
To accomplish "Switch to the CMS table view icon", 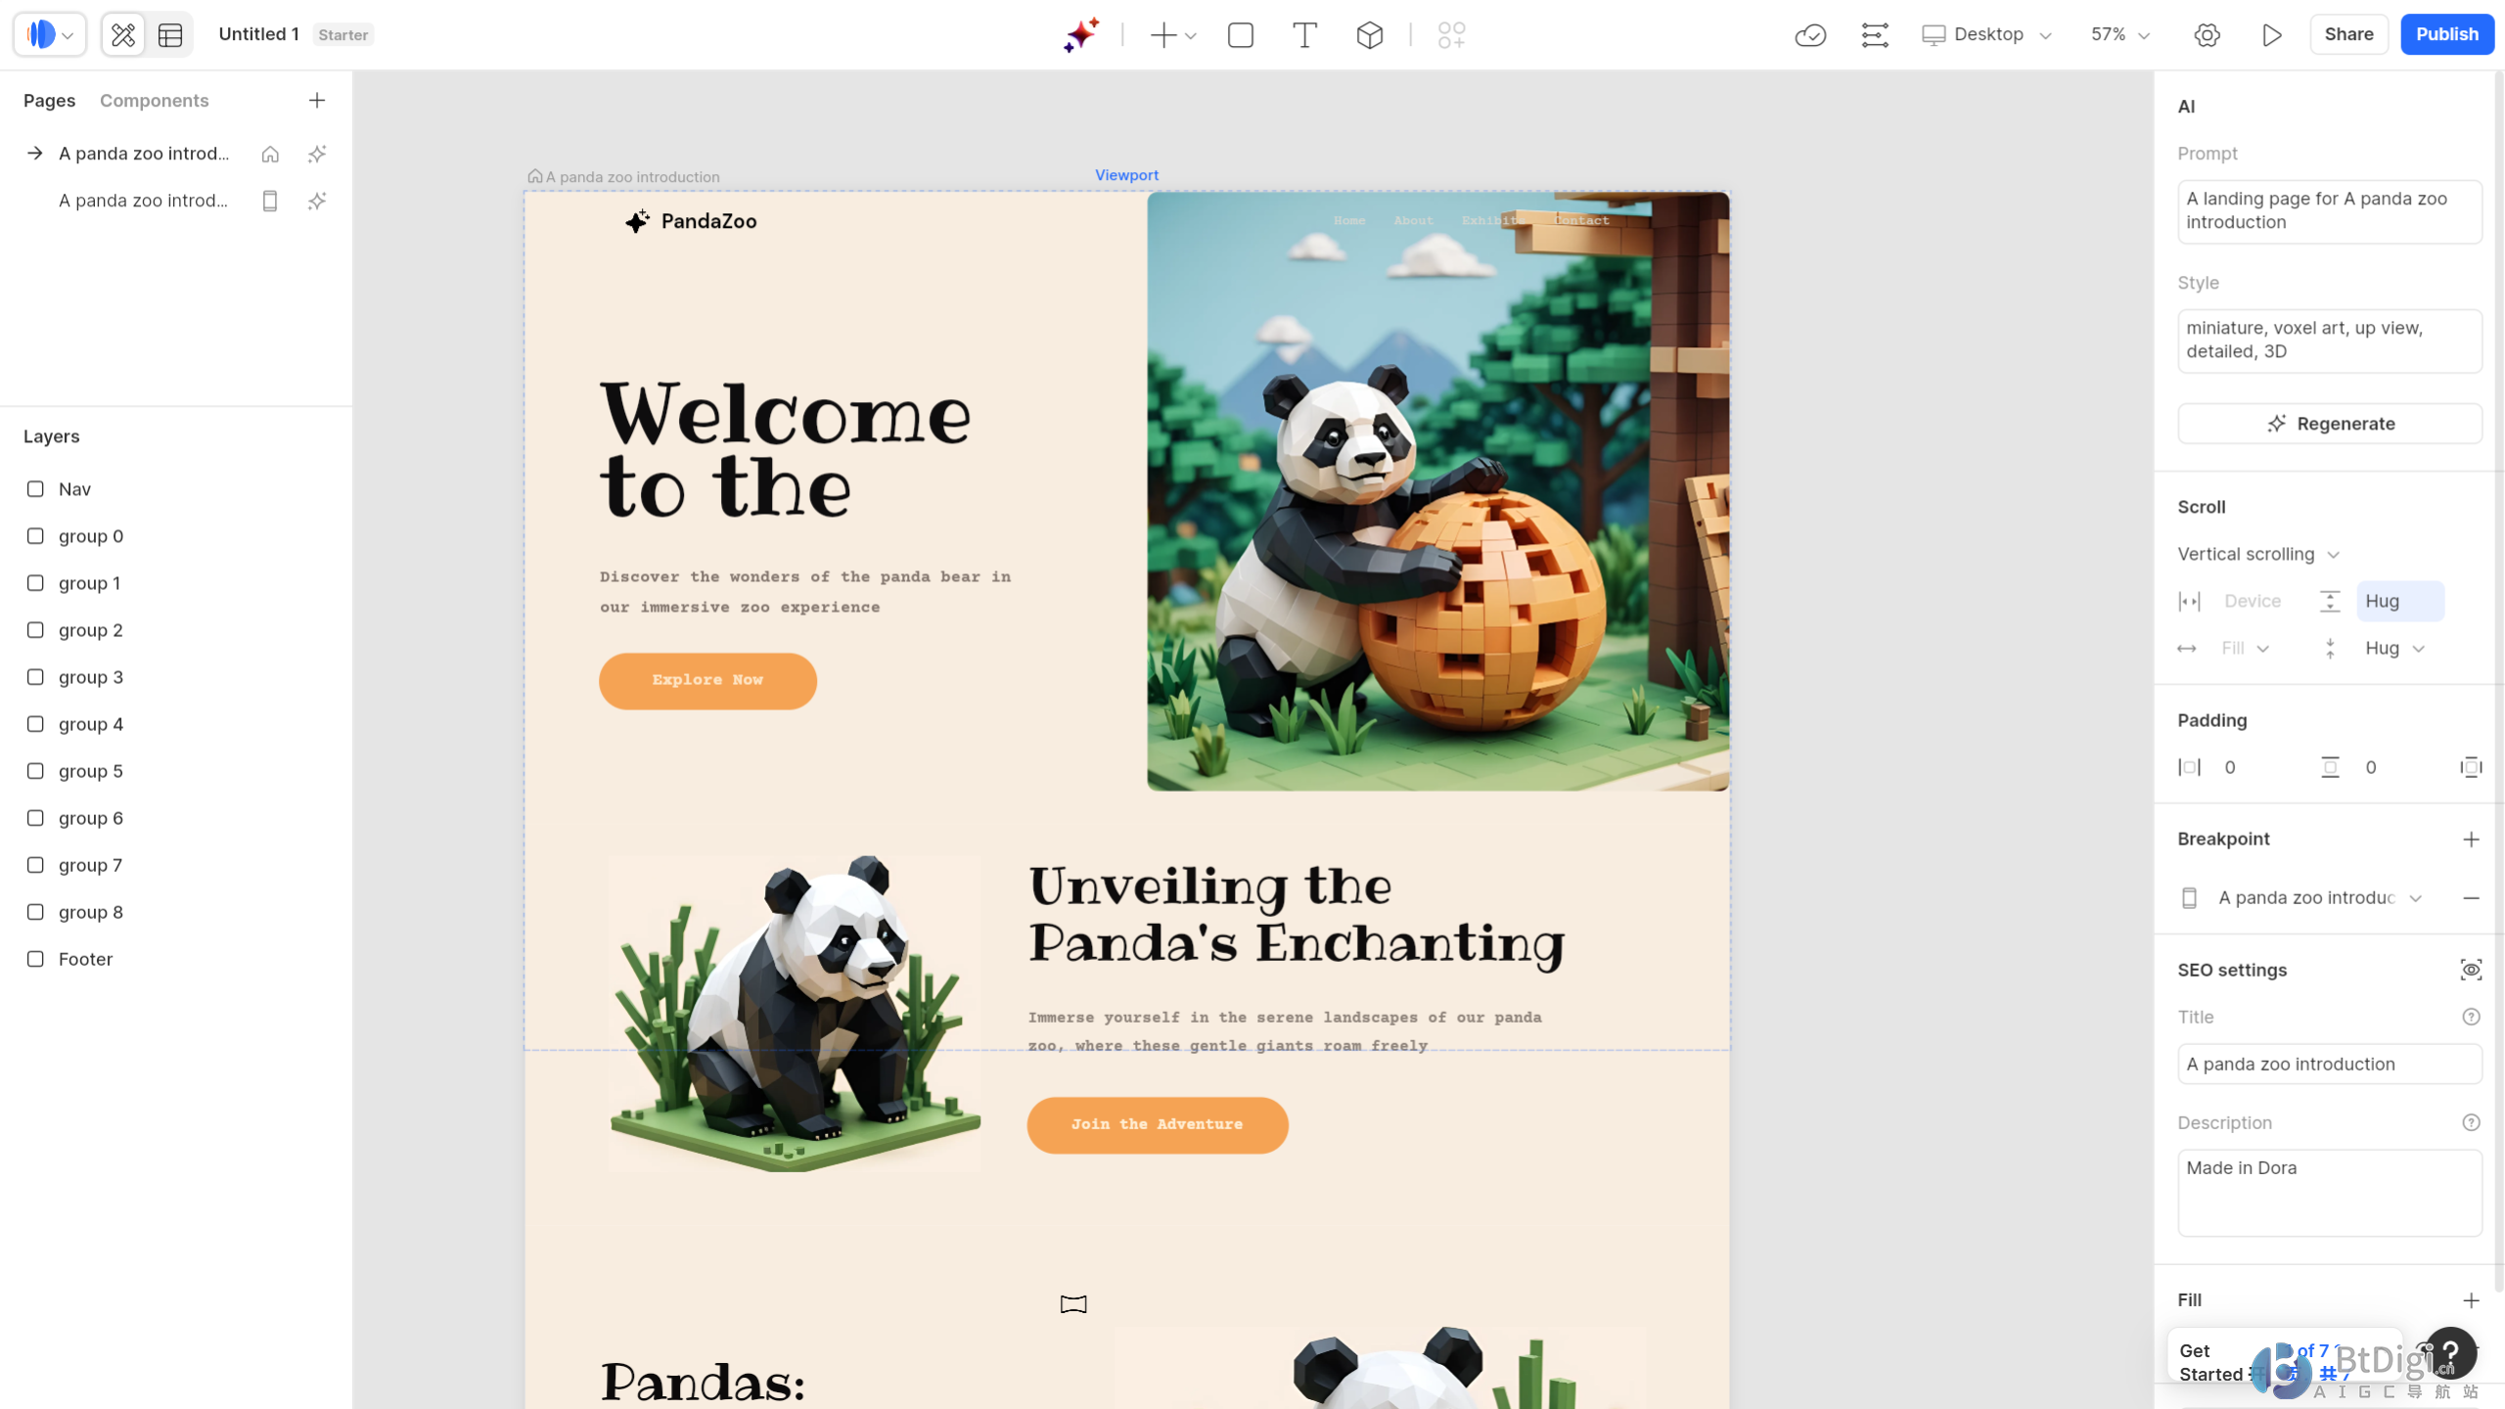I will [x=170, y=35].
